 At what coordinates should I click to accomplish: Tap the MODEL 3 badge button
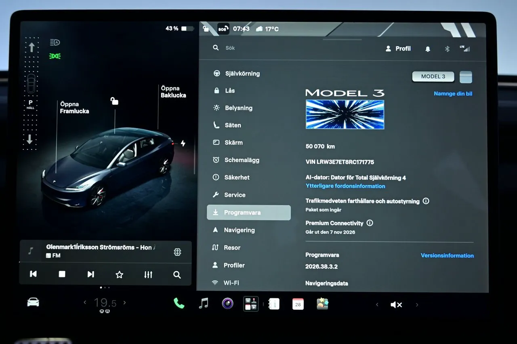tap(433, 76)
